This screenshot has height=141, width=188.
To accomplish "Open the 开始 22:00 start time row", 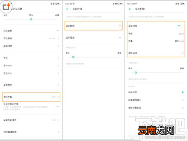I will coord(156,33).
